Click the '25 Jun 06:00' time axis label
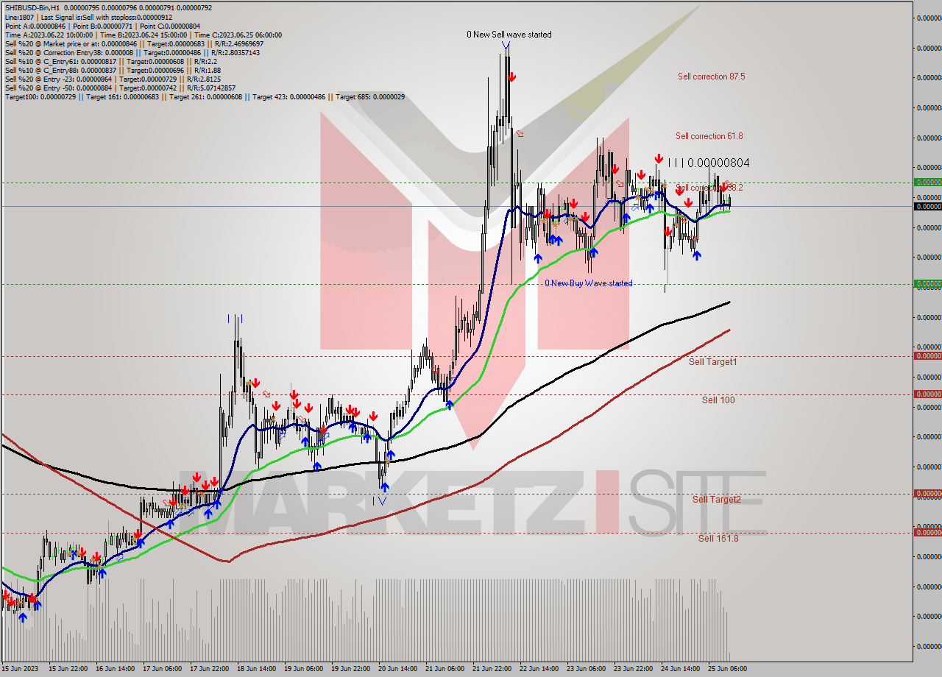 pos(729,669)
